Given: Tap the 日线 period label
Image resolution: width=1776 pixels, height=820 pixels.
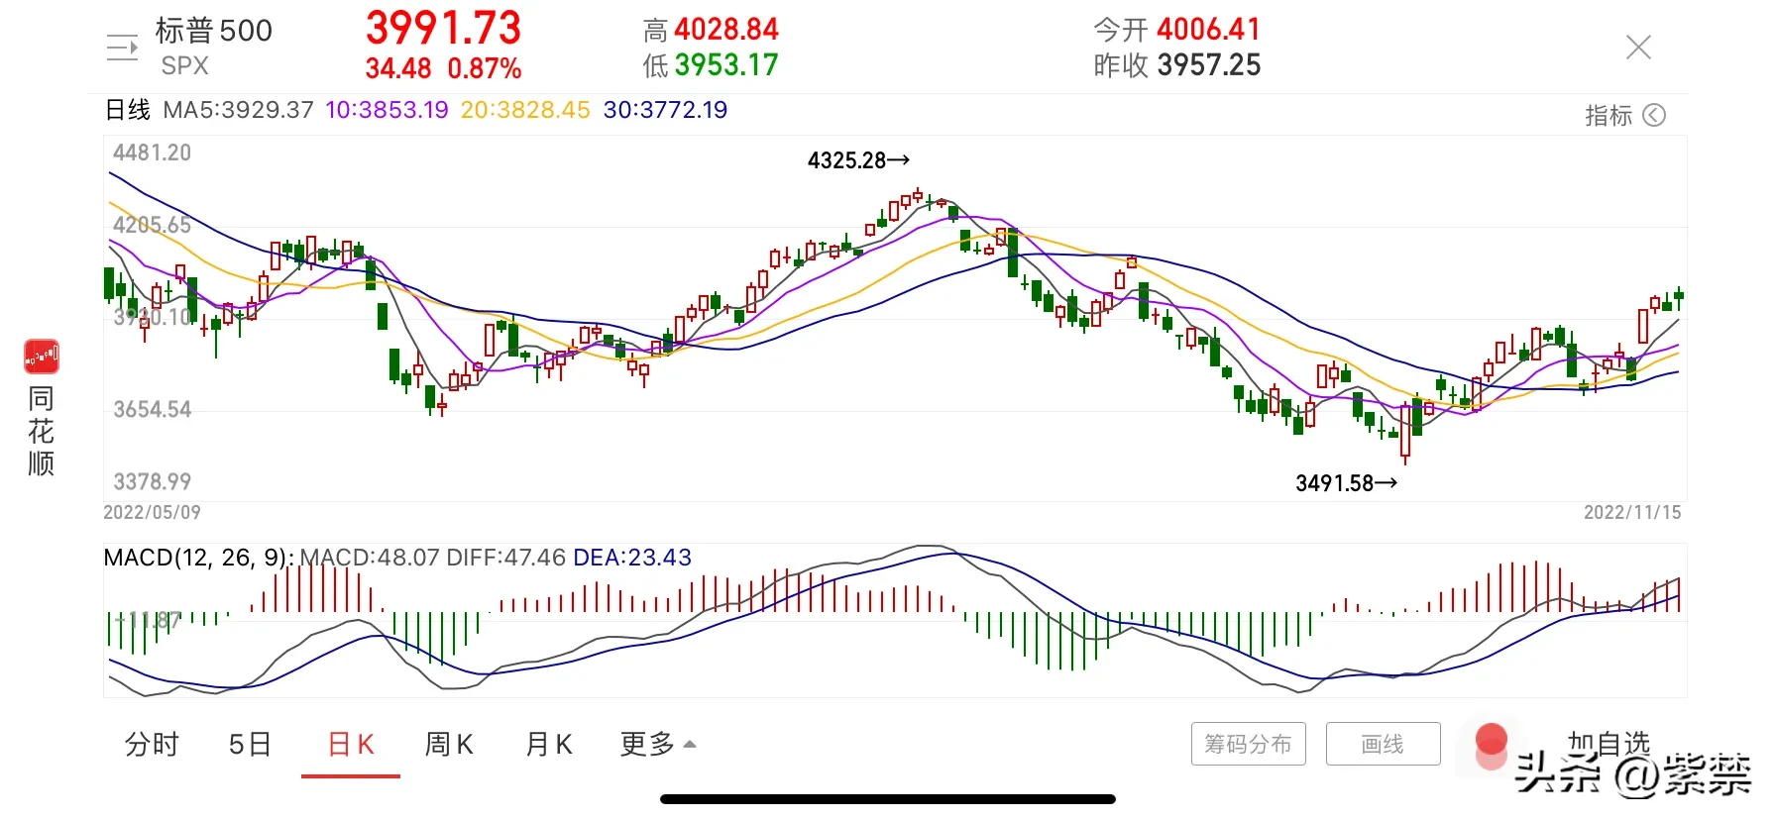Looking at the screenshot, I should 128,110.
